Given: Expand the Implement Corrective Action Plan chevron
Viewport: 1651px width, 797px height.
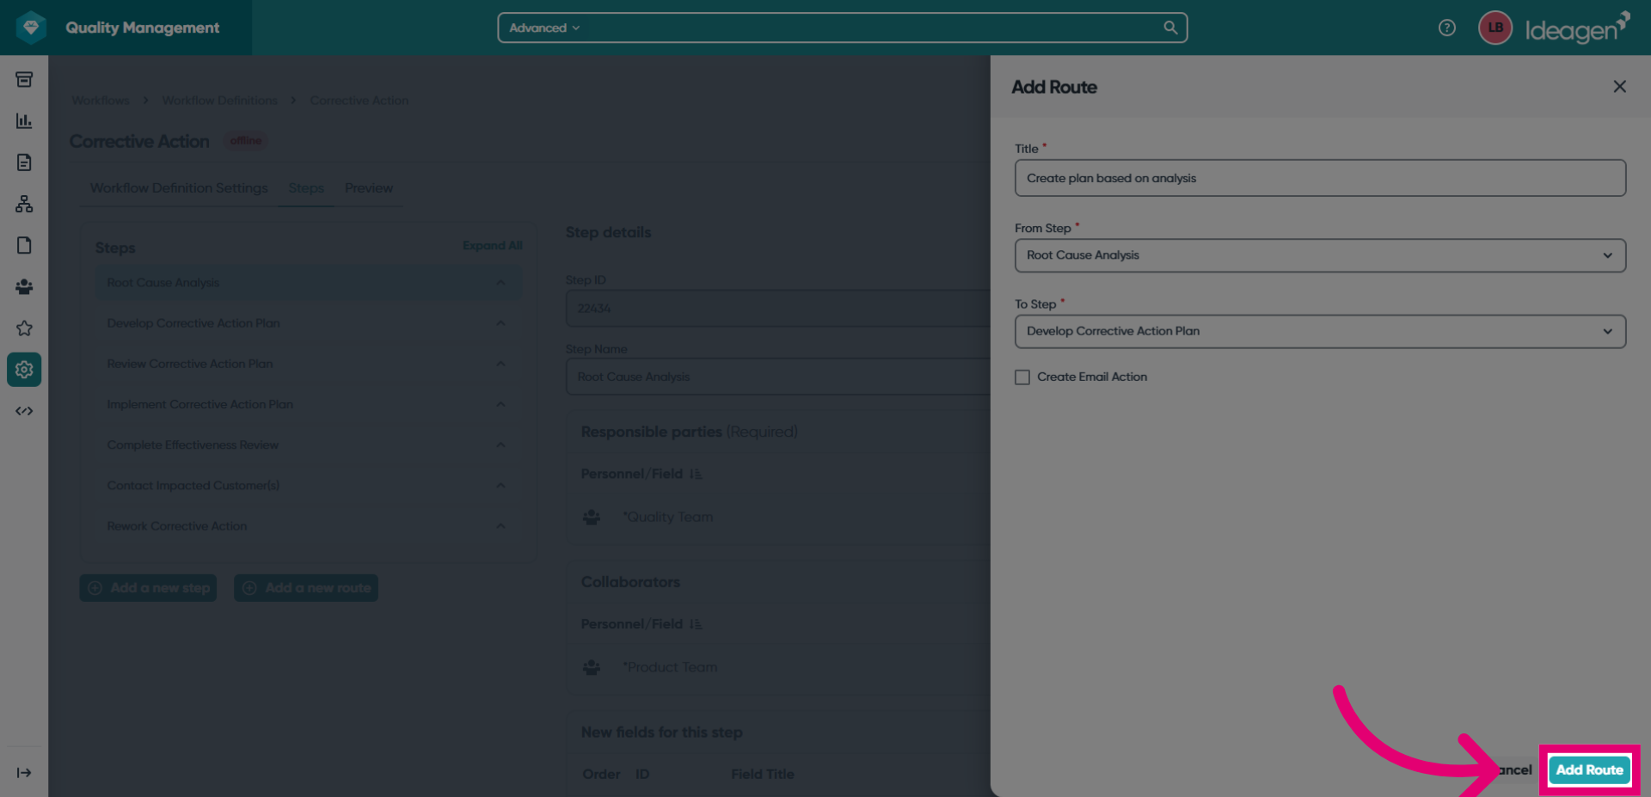Looking at the screenshot, I should (500, 404).
